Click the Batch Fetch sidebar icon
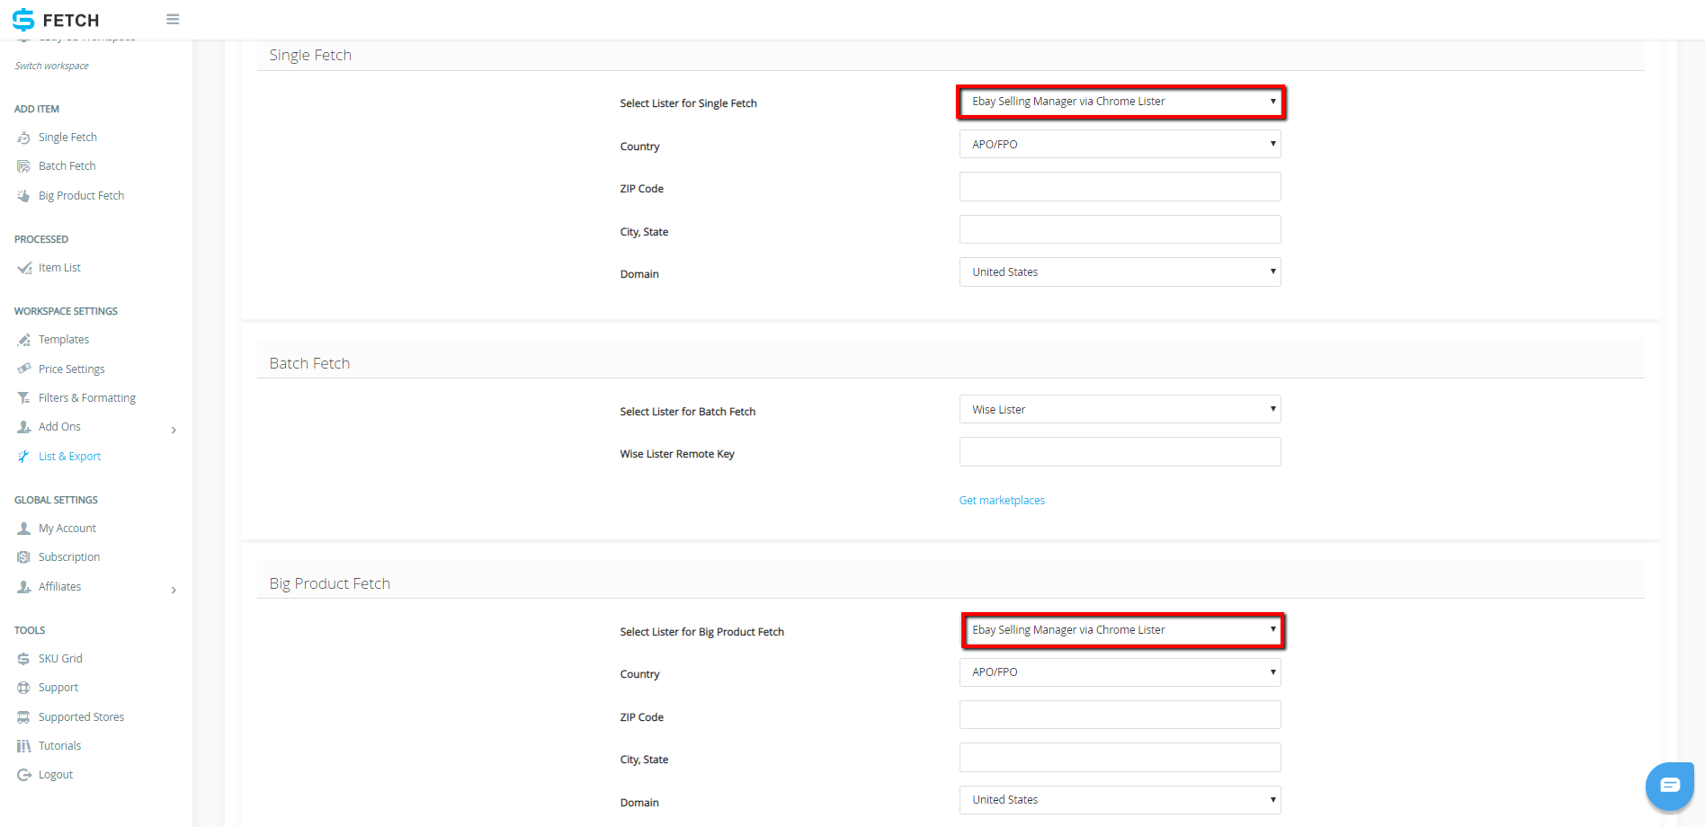 [x=24, y=166]
